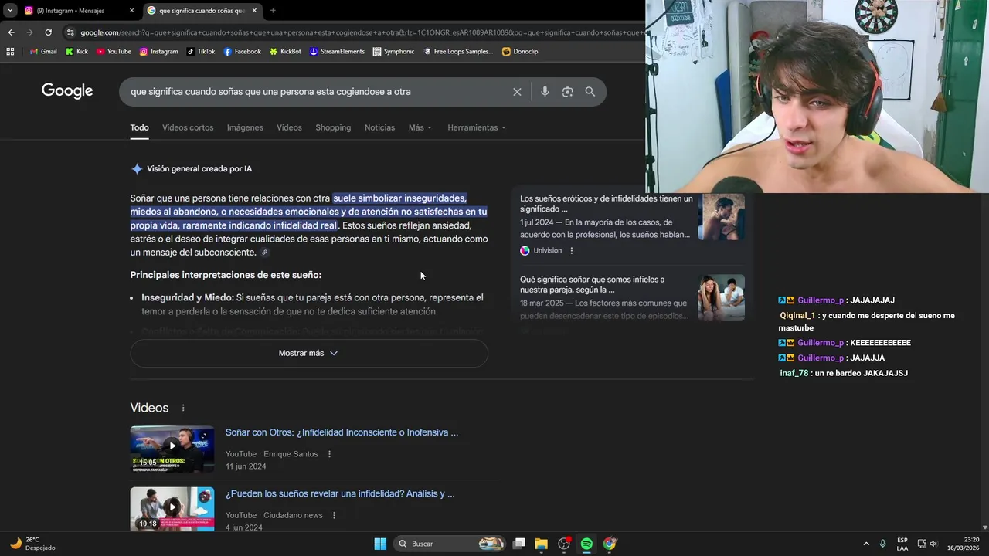Open 'Soñar con Otros' video link
Image resolution: width=989 pixels, height=556 pixels.
342,432
